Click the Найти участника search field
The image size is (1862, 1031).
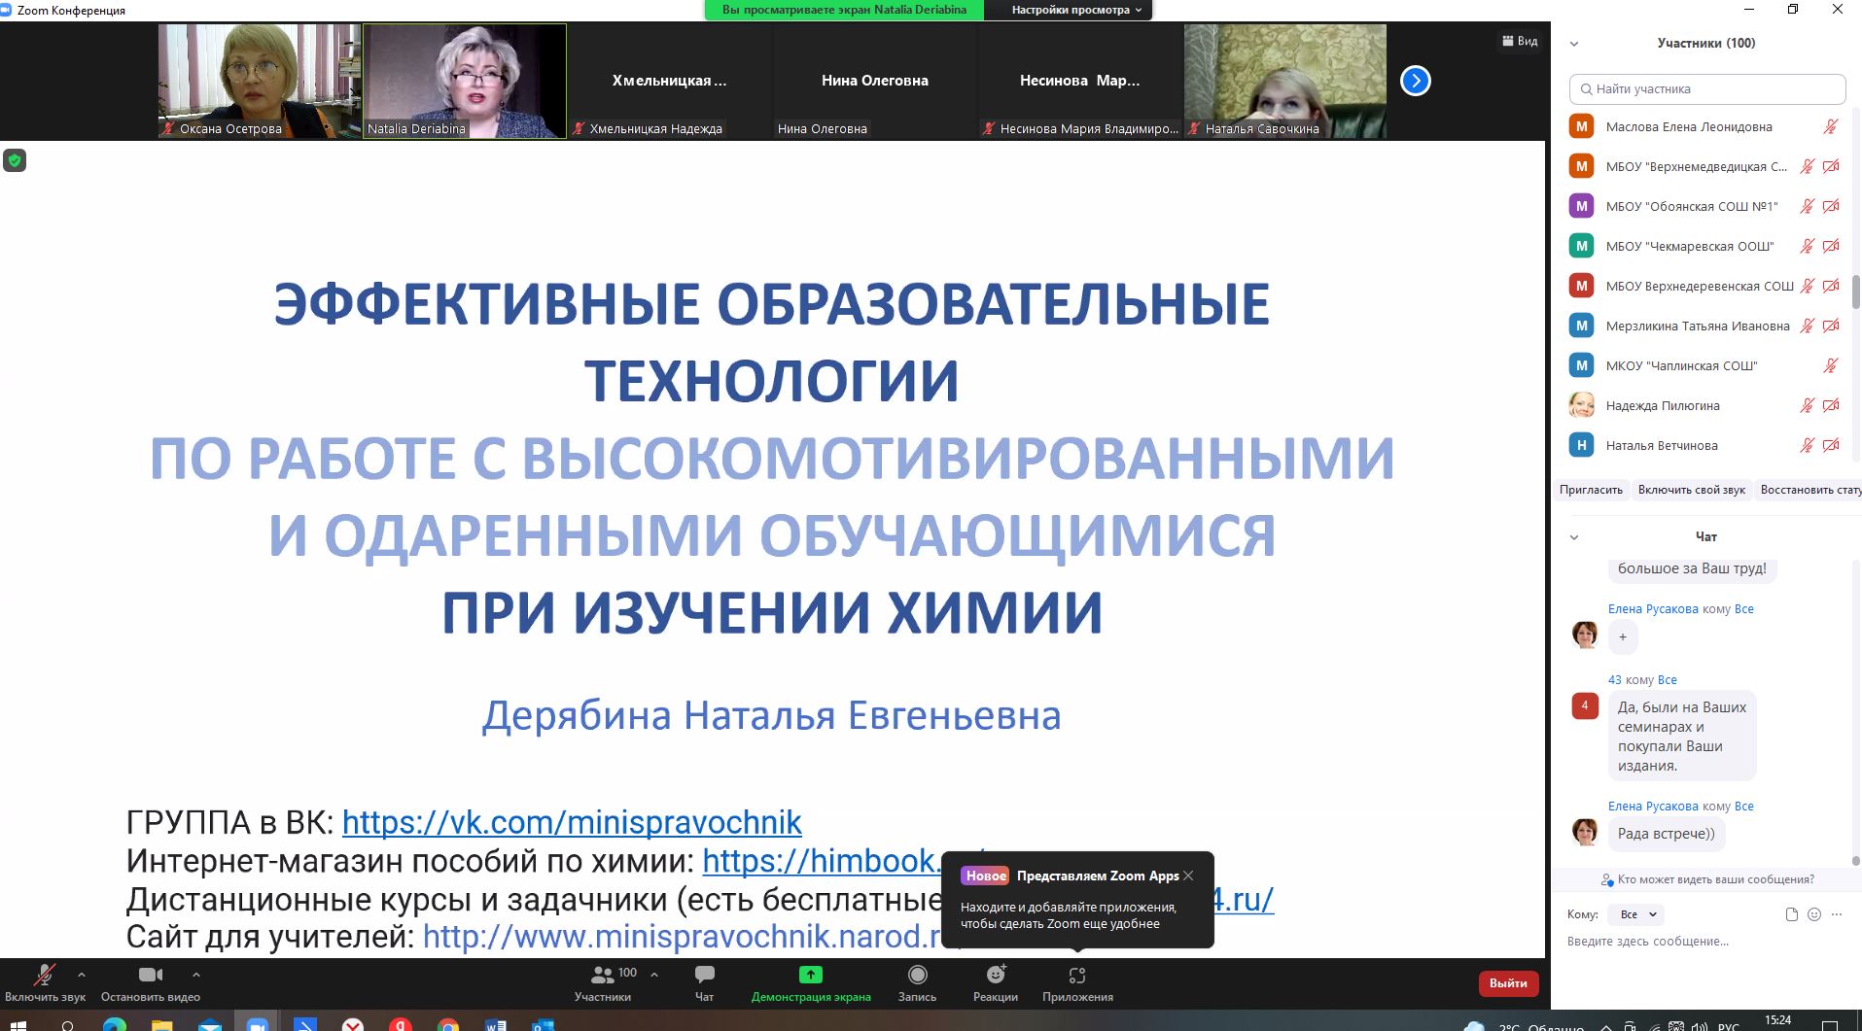tap(1707, 88)
